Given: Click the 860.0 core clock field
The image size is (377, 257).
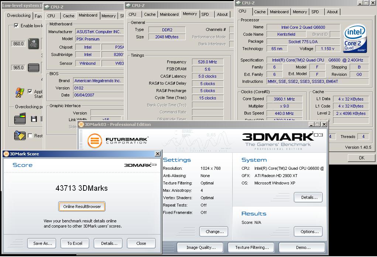Looking at the screenshot, I should [x=18, y=44].
